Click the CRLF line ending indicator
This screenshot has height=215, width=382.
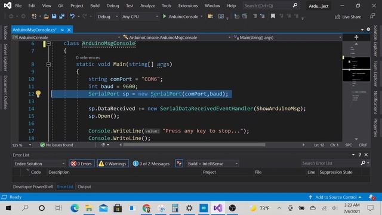pos(362,145)
